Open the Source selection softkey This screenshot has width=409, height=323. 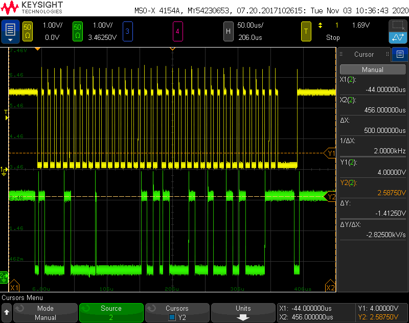111,313
